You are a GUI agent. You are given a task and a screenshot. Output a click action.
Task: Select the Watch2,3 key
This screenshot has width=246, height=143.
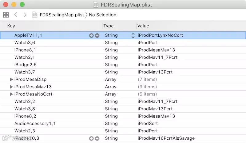click(x=25, y=131)
